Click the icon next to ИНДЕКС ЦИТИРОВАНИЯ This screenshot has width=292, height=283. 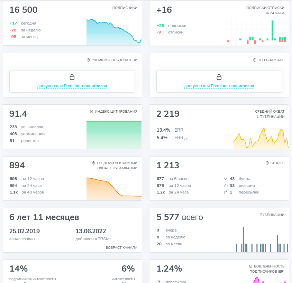[92, 111]
